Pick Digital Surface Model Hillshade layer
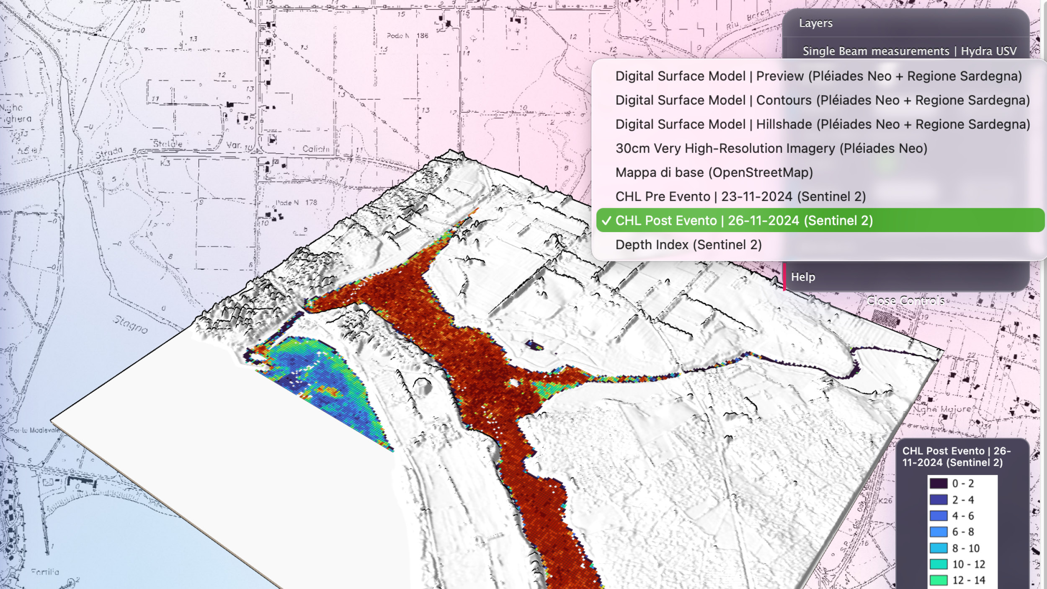The height and width of the screenshot is (589, 1047). 822,124
